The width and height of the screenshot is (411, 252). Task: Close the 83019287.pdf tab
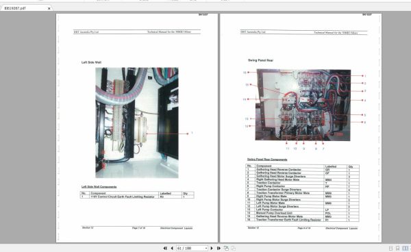tap(49, 8)
